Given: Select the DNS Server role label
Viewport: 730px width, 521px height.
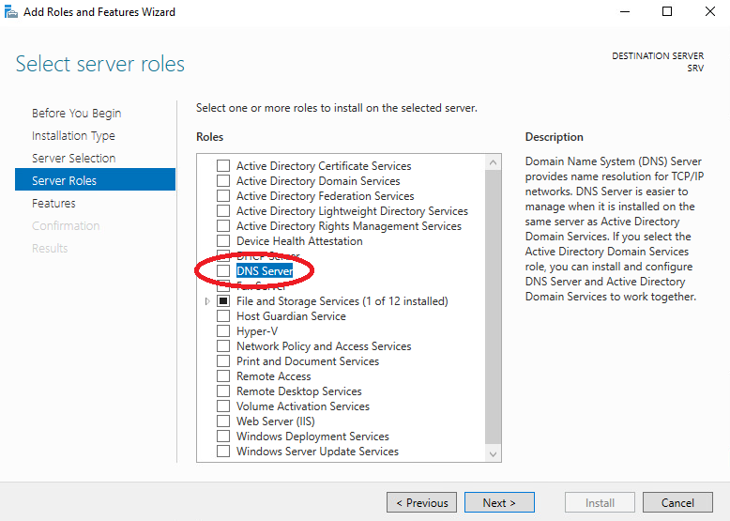Looking at the screenshot, I should tap(265, 271).
